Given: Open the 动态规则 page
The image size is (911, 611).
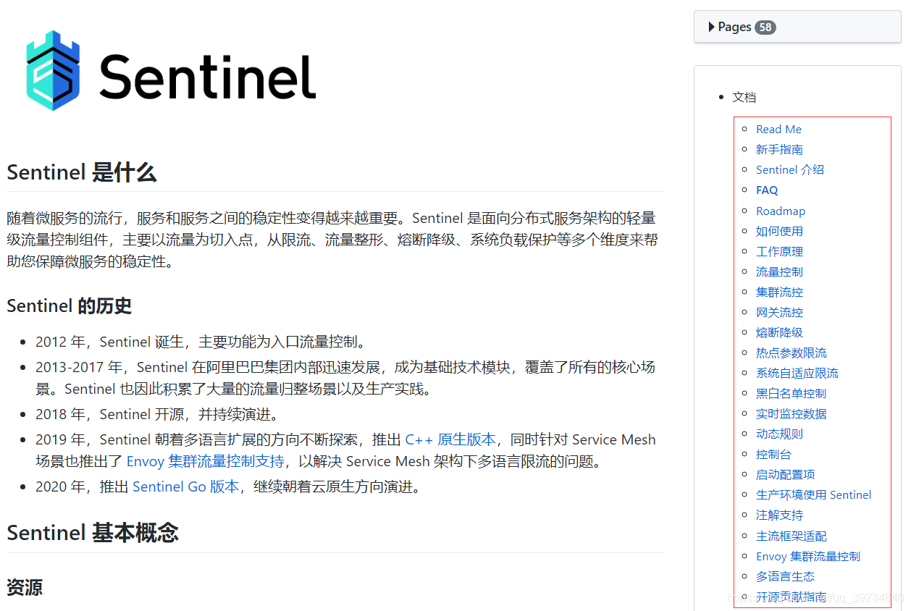Looking at the screenshot, I should click(x=779, y=434).
